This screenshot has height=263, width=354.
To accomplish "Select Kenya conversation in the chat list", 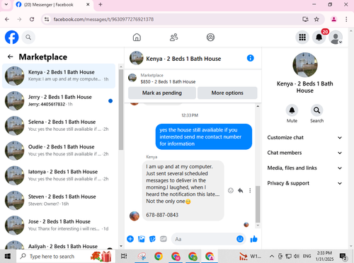I will [x=59, y=76].
